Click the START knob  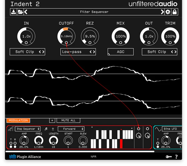pos(68,140)
